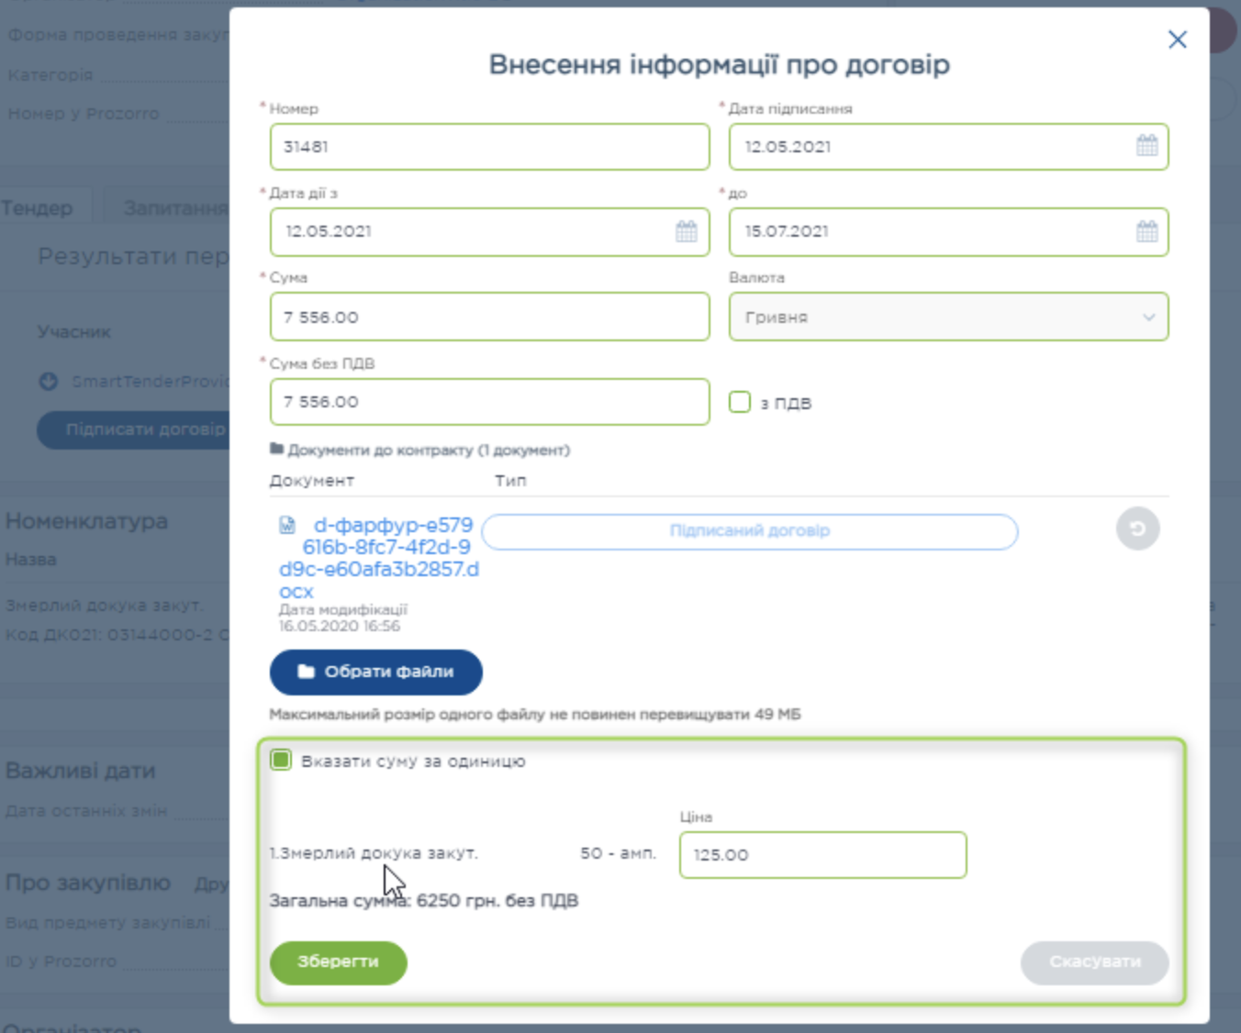Click the folder icon beside Документи до контракту
Screen dimensions: 1241x1033
tap(276, 450)
